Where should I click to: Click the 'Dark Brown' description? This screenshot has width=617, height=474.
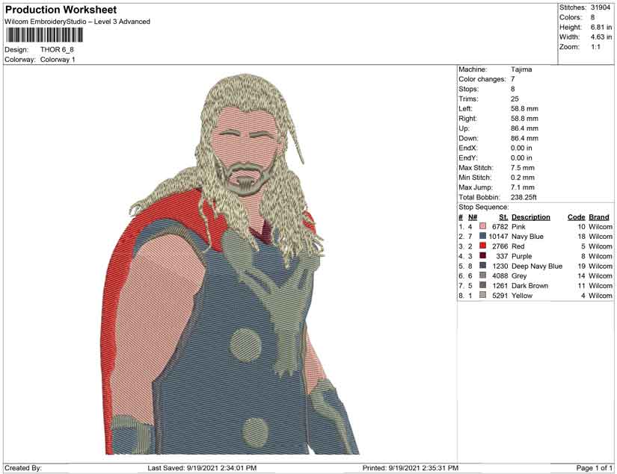[529, 285]
